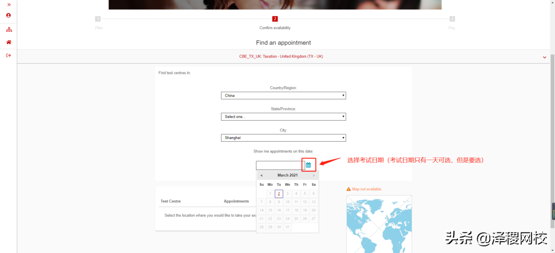This screenshot has width=555, height=253.
Task: Go to previous month in calendar
Action: tap(262, 176)
